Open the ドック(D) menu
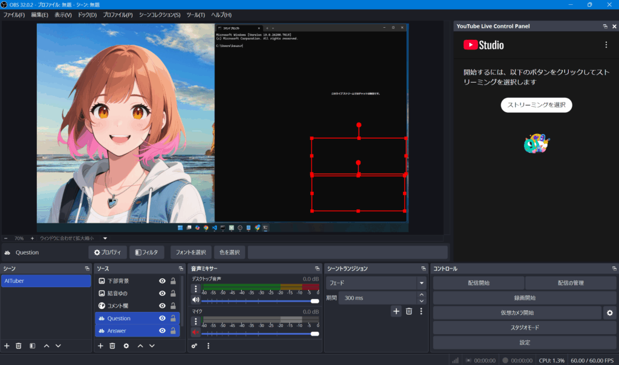The image size is (619, 365). 87,14
